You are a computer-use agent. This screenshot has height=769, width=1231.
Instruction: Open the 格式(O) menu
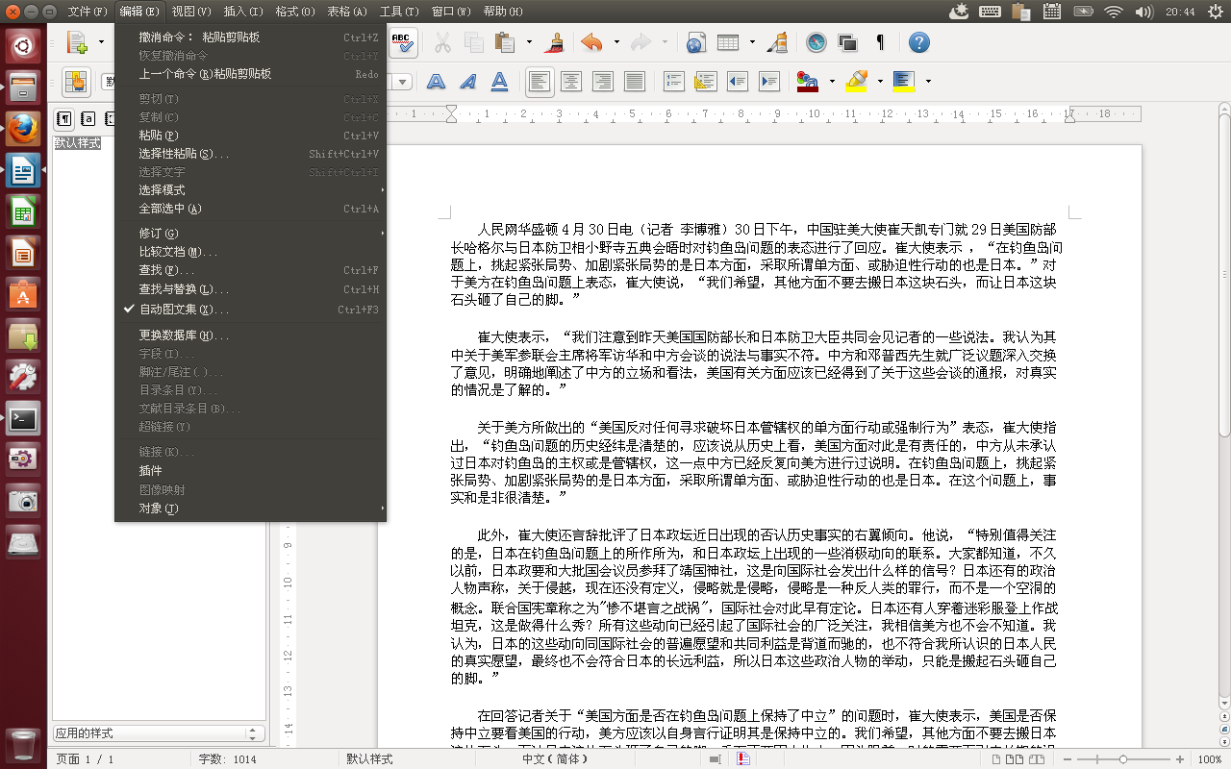(x=295, y=12)
